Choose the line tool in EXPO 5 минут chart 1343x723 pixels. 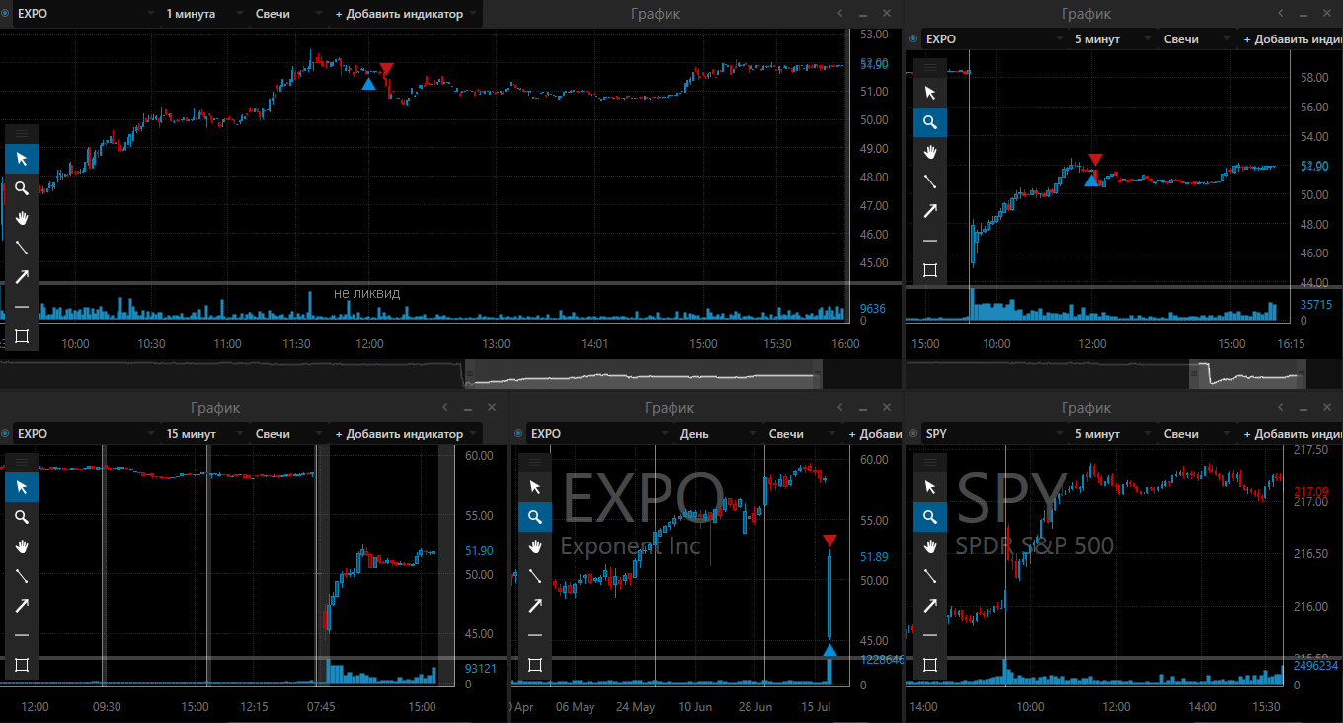coord(929,181)
